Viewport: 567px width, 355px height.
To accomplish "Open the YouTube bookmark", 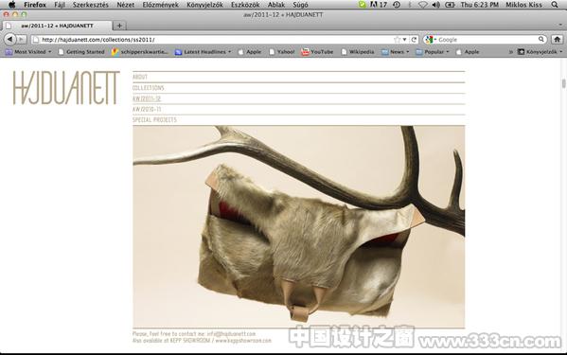I will point(317,52).
